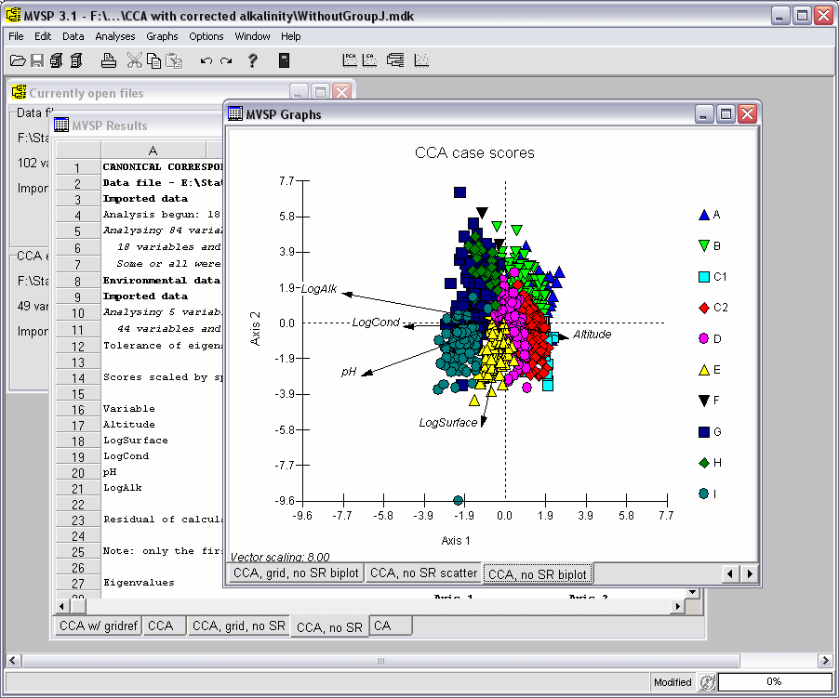Click the cluster dendrogram toolbar icon
Viewport: 839px width, 698px height.
click(x=394, y=60)
